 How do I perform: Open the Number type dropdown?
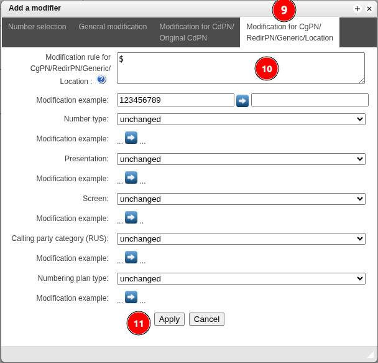coord(241,119)
